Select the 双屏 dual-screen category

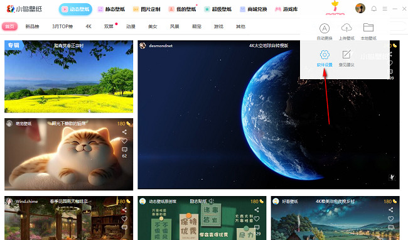(109, 26)
